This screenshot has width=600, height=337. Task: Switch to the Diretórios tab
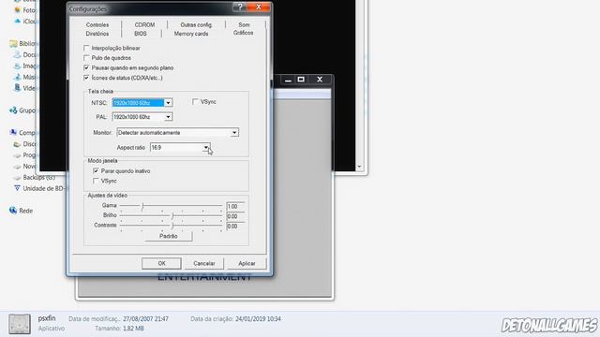(x=97, y=34)
